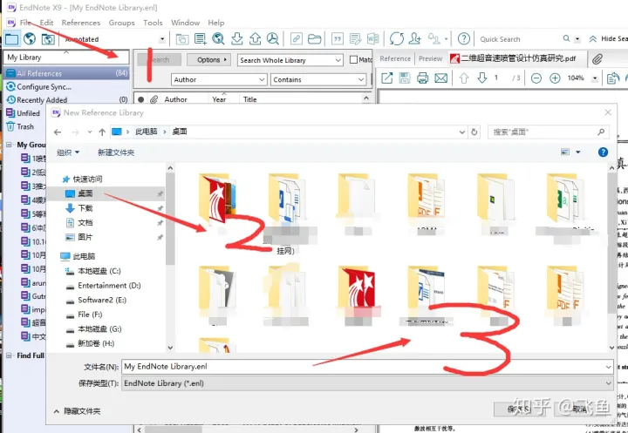Click 新建文件夹 new folder button
Image resolution: width=628 pixels, height=433 pixels.
(116, 152)
